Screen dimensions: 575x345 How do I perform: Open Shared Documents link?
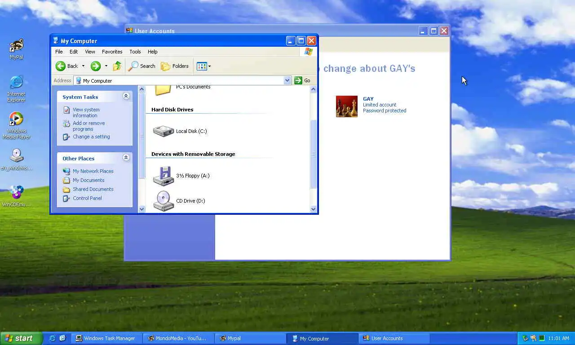(x=93, y=189)
